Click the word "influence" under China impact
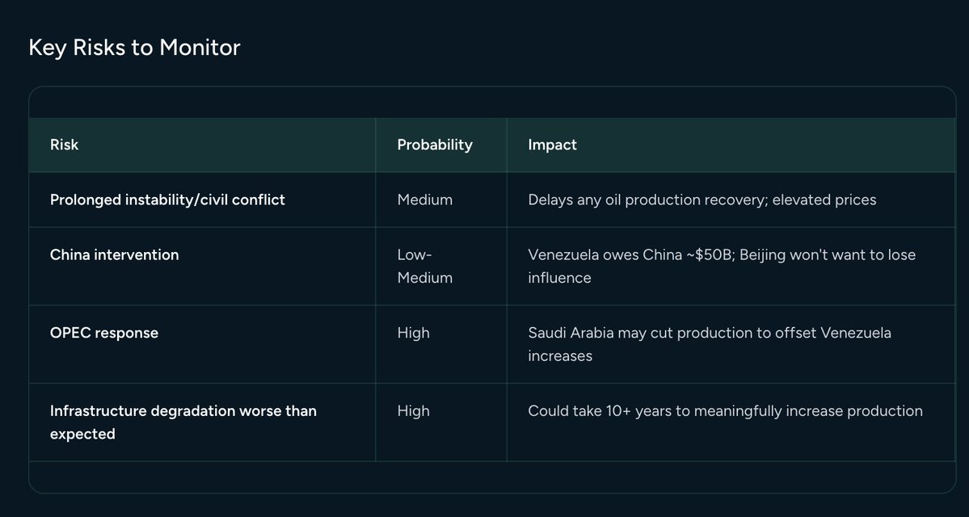The width and height of the screenshot is (969, 517). pos(559,278)
